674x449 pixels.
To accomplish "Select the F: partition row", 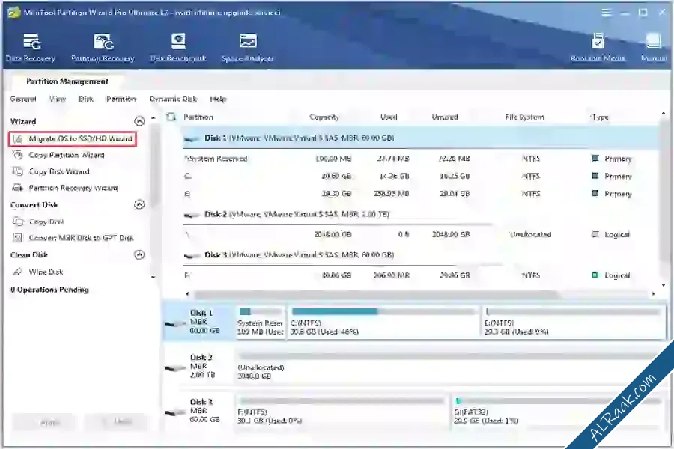I will coord(420,275).
